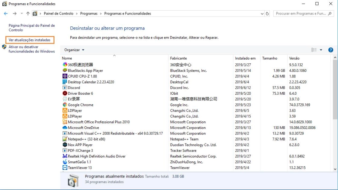Click version 74.0.3729.169 cell
The height and width of the screenshot is (190, 338).
tap(300, 105)
